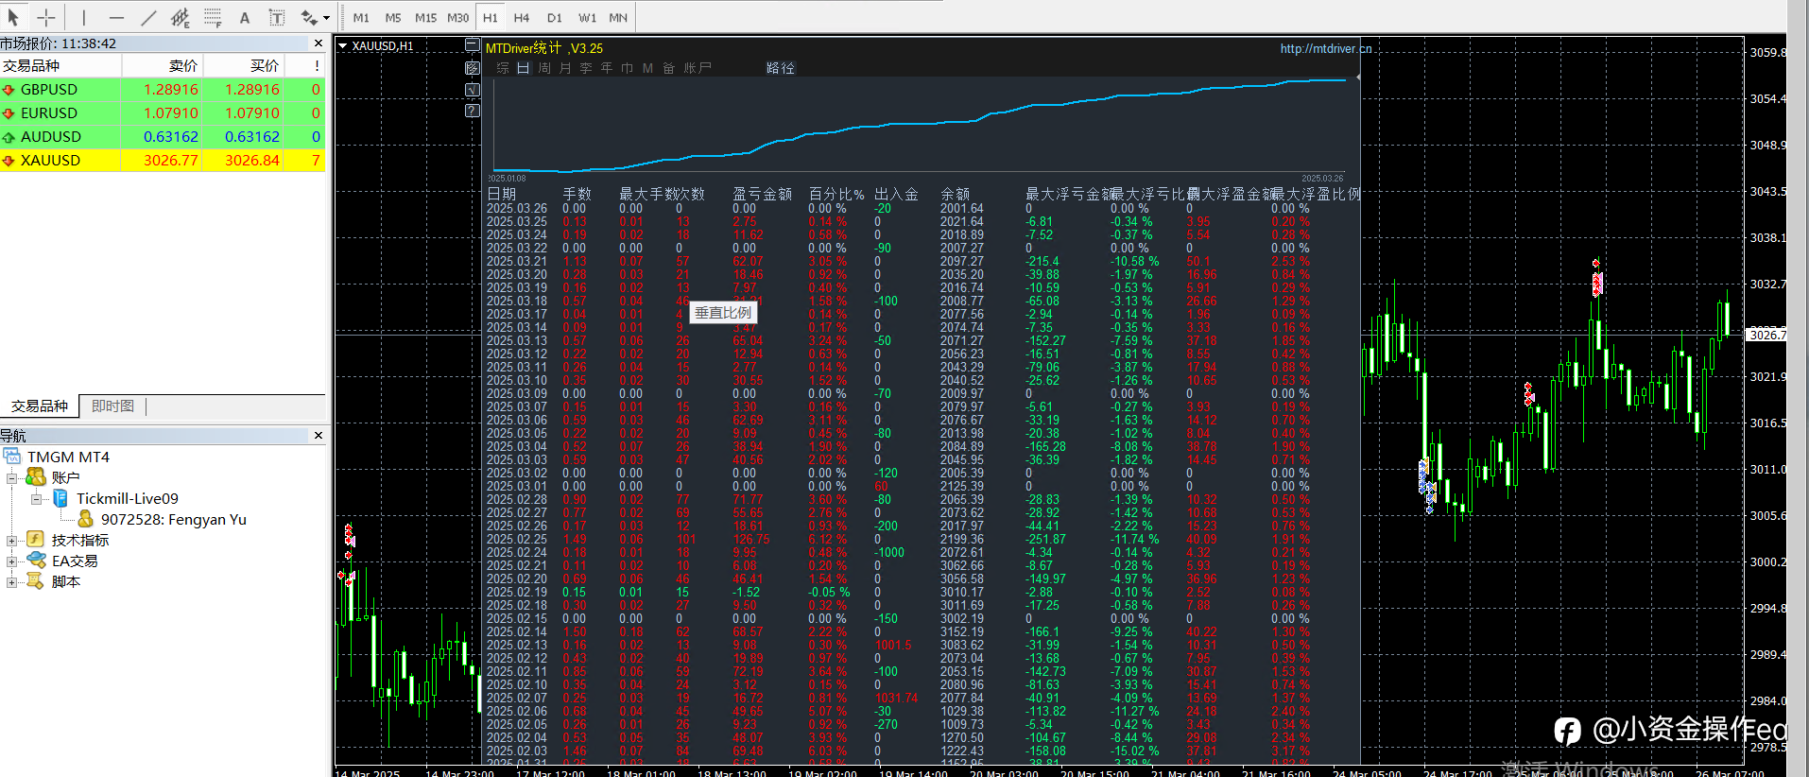Screen dimensions: 1809x777
Task: Select the cursor arrow tool
Action: coord(13,17)
